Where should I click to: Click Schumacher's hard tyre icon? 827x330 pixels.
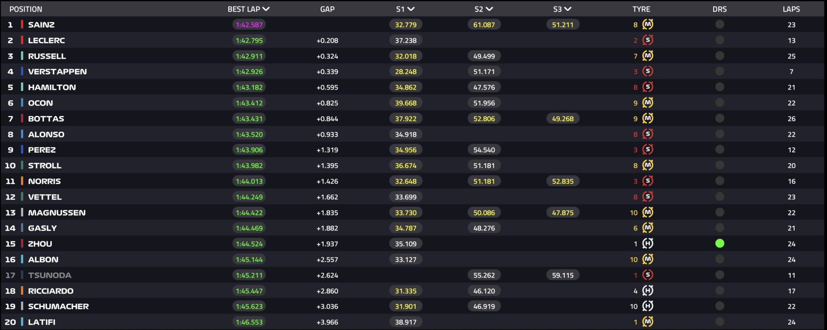point(648,306)
